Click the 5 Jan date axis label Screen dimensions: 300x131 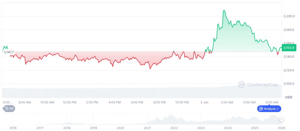(x=204, y=102)
